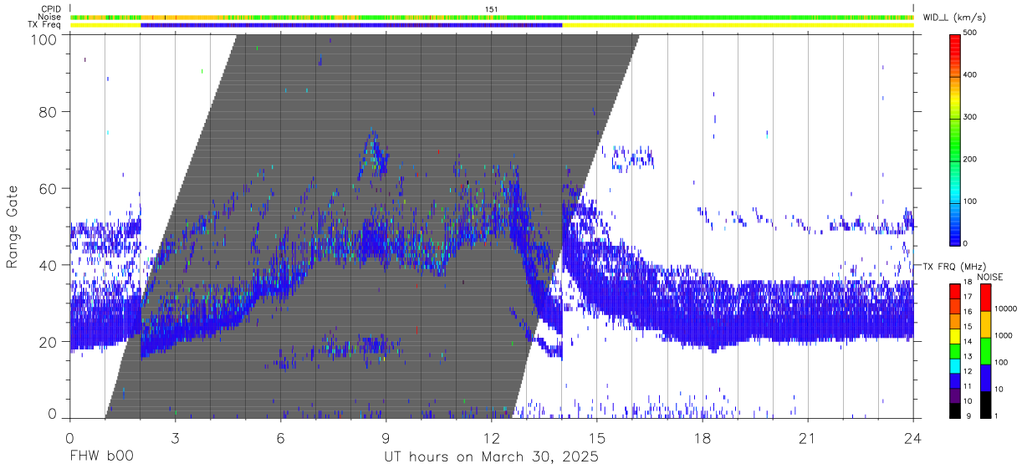
Task: Click the 60 tick on the Range Gate axis
Action: click(x=50, y=189)
